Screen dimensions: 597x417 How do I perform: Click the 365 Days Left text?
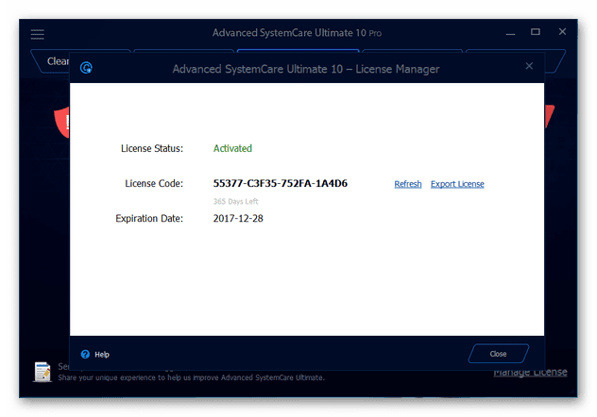pyautogui.click(x=235, y=201)
